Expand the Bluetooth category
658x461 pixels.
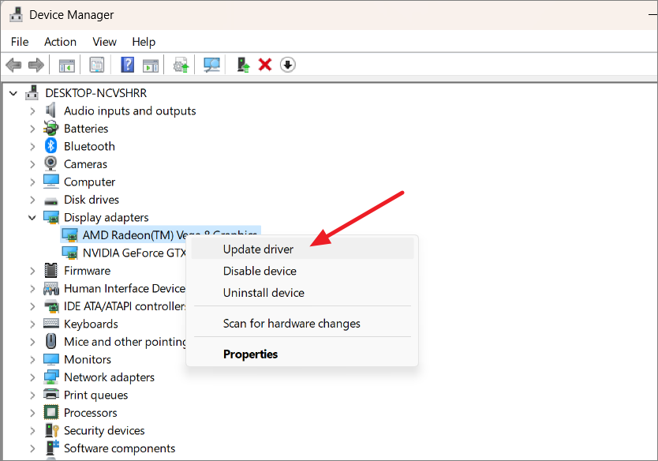click(32, 146)
